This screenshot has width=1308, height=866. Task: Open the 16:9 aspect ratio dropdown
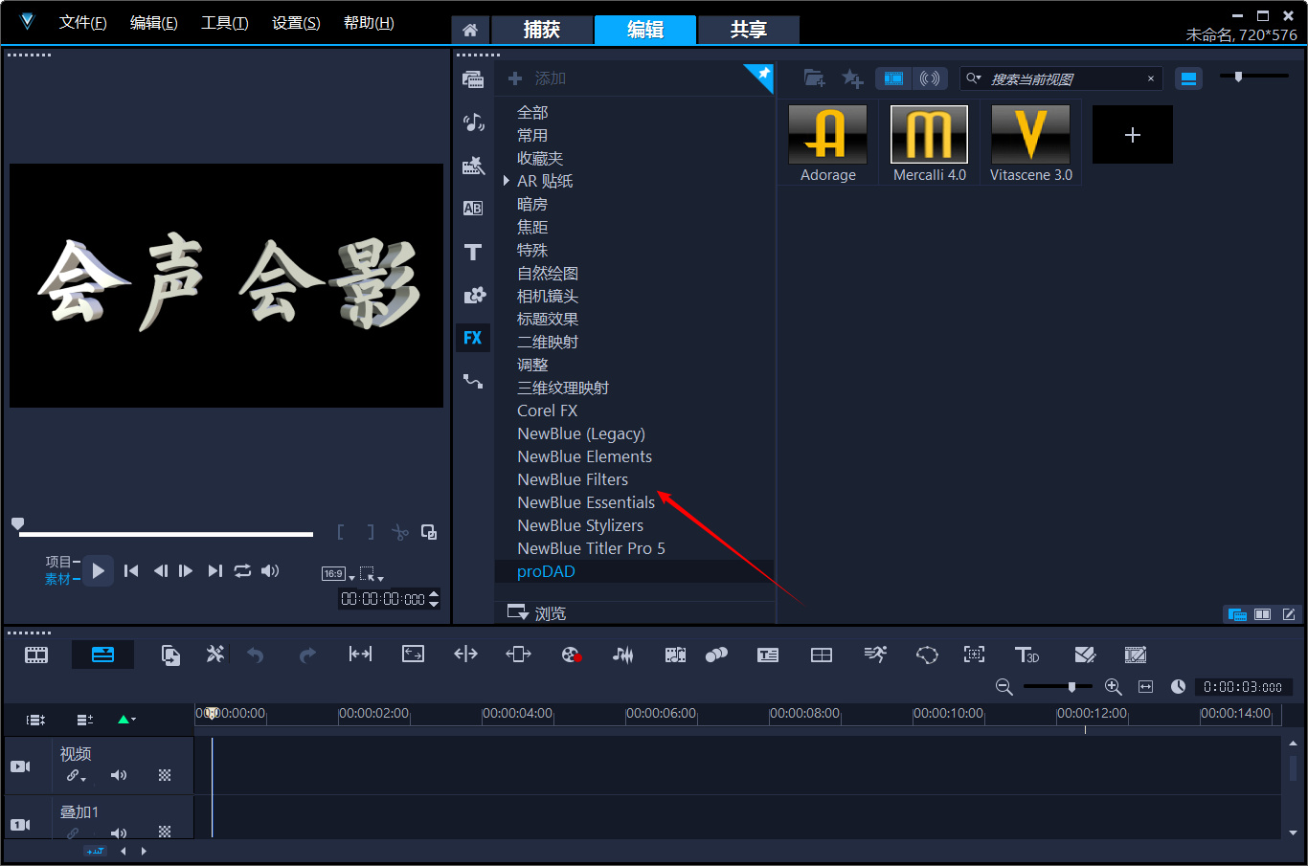[x=338, y=574]
